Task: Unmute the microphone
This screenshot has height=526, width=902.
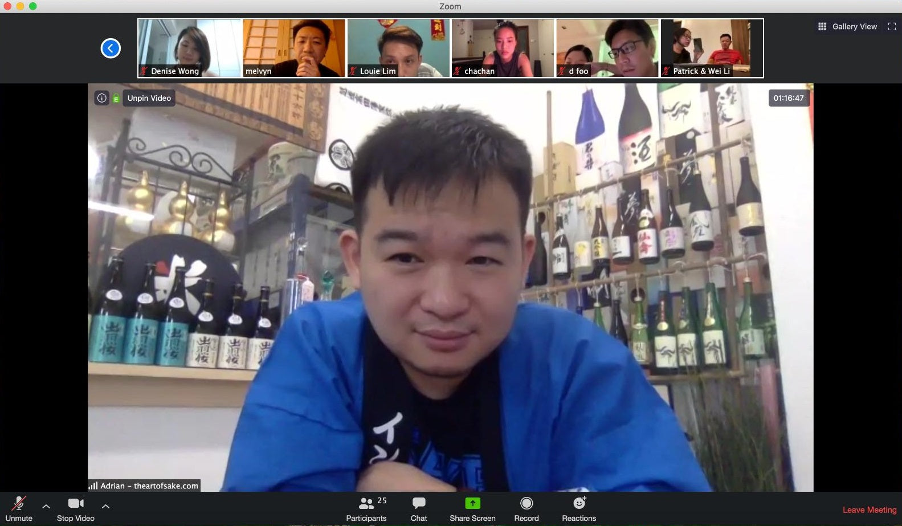Action: [x=19, y=508]
